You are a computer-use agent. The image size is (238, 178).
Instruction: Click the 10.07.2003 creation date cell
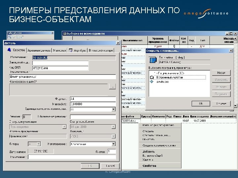tap(199, 121)
